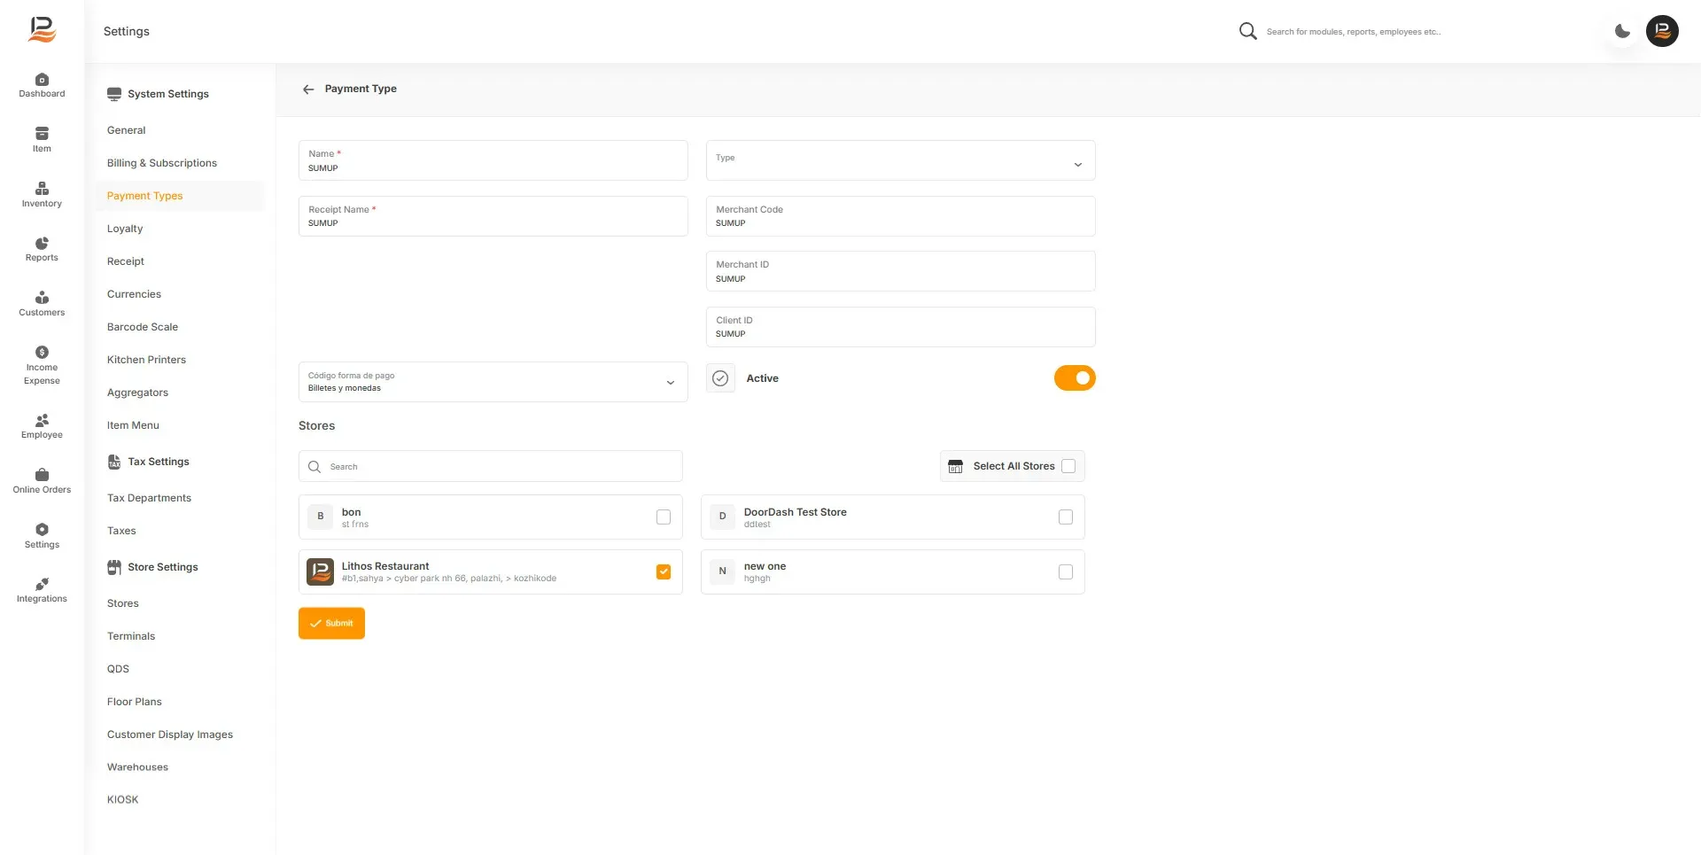
Task: Open Item Menu settings
Action: pos(133,425)
